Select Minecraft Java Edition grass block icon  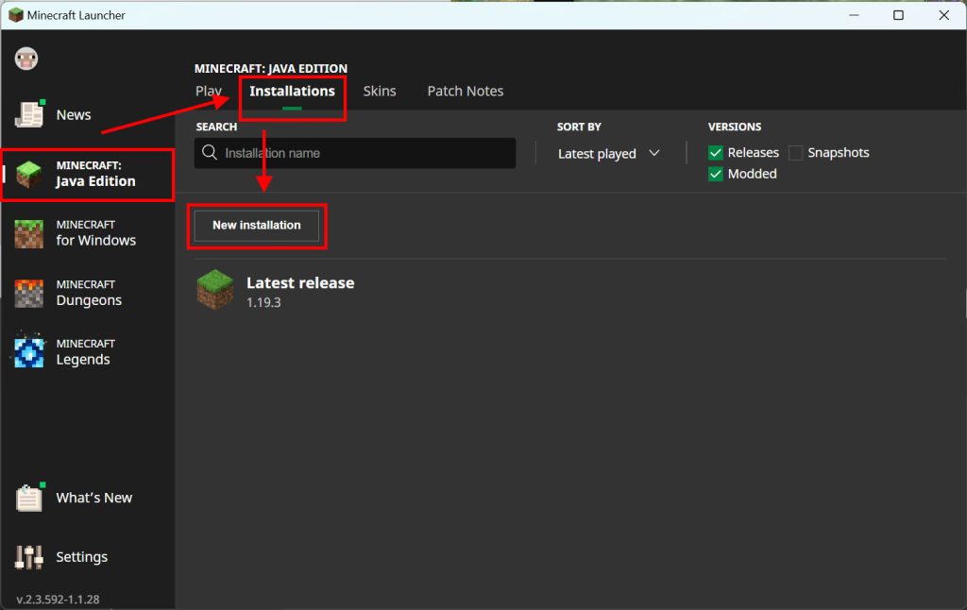point(29,175)
